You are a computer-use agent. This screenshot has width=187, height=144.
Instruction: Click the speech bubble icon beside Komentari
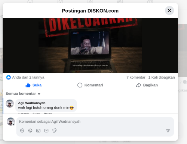pos(80,85)
